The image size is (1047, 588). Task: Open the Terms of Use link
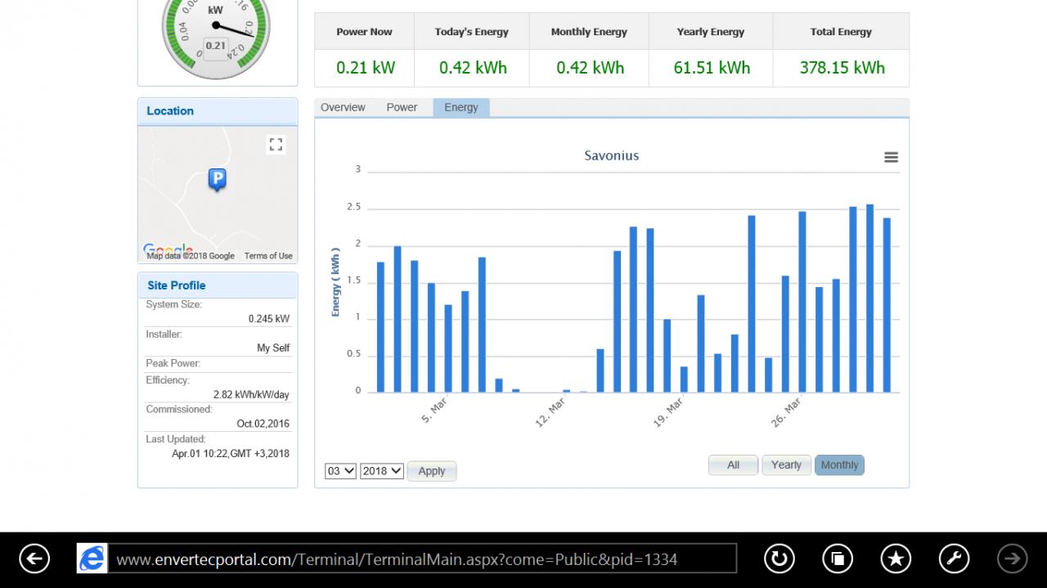coord(268,256)
